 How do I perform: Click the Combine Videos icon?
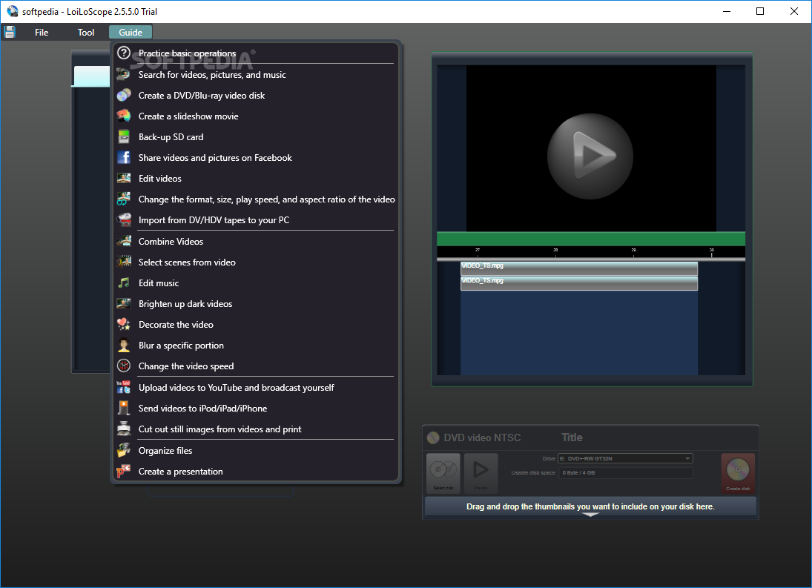click(x=124, y=241)
